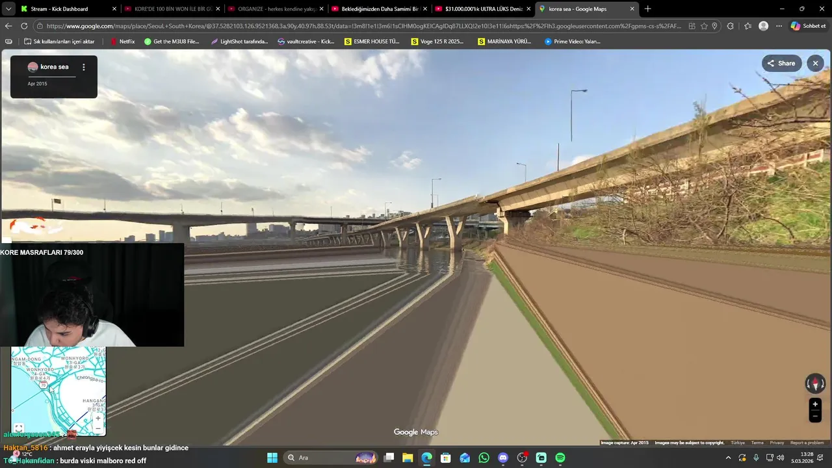This screenshot has width=832, height=468.
Task: Open the MARİNAYA YÜRÜ... bookmark
Action: click(504, 41)
